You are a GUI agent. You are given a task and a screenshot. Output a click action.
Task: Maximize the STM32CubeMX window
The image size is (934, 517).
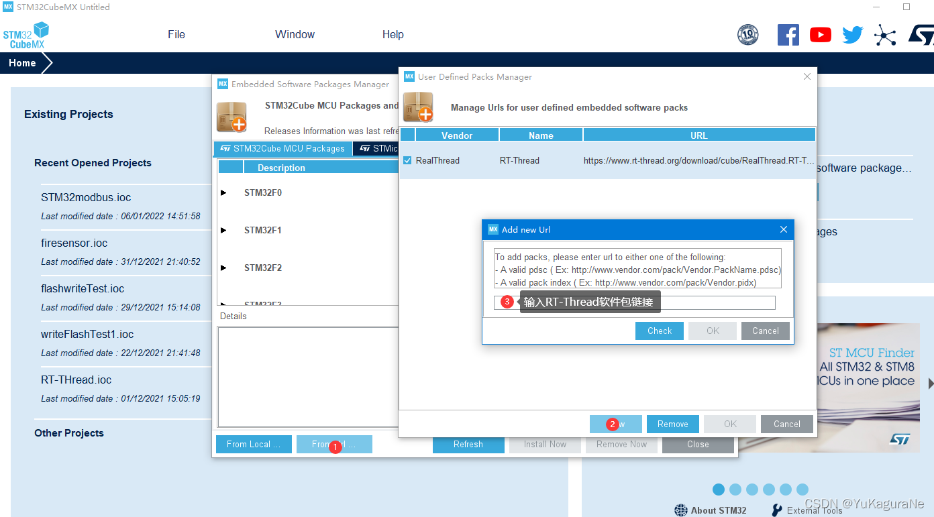[906, 7]
